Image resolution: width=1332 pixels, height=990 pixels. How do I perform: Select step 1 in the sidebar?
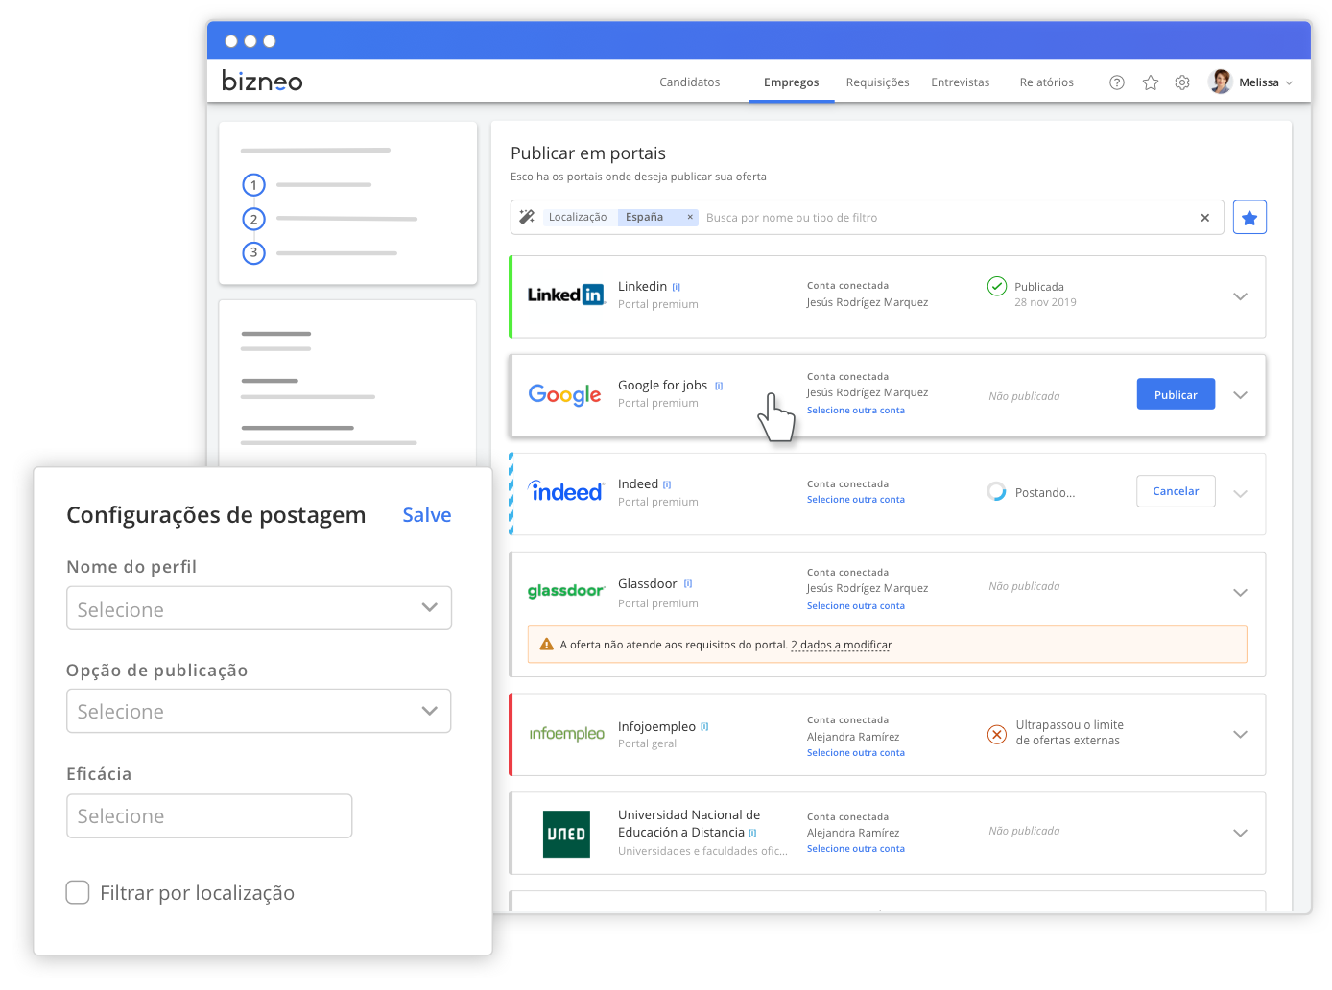pos(253,185)
